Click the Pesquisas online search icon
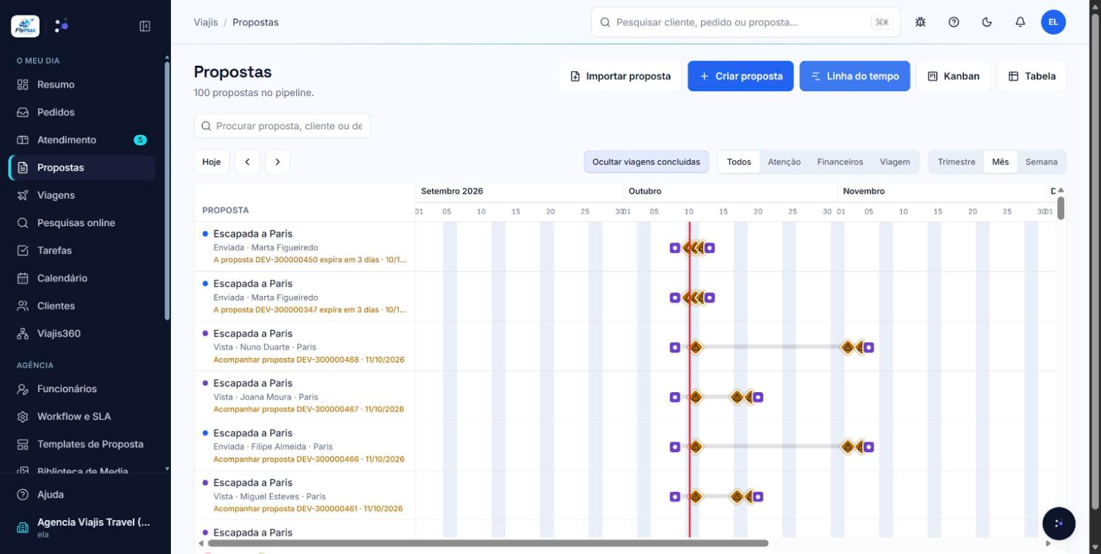This screenshot has height=554, width=1101. 23,223
